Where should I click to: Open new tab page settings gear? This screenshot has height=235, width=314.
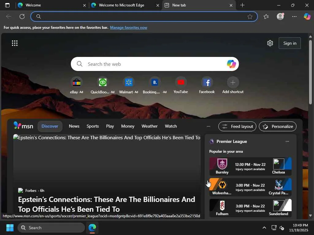tap(270, 43)
